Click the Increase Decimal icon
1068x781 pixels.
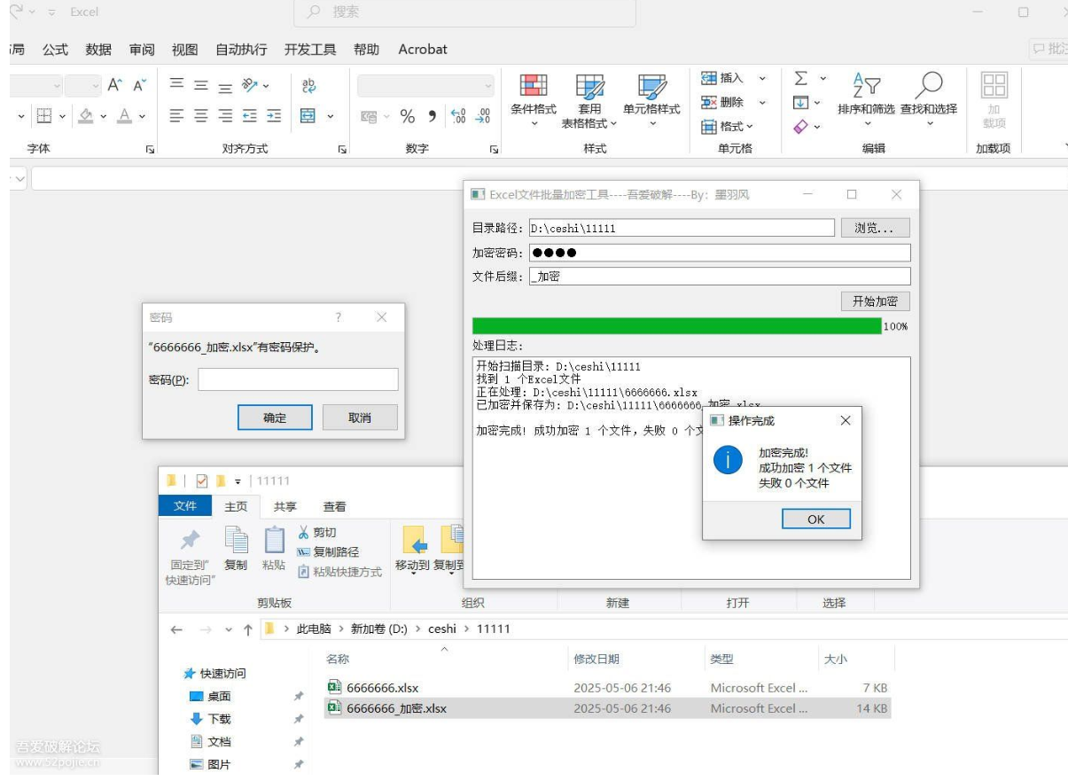[x=459, y=116]
